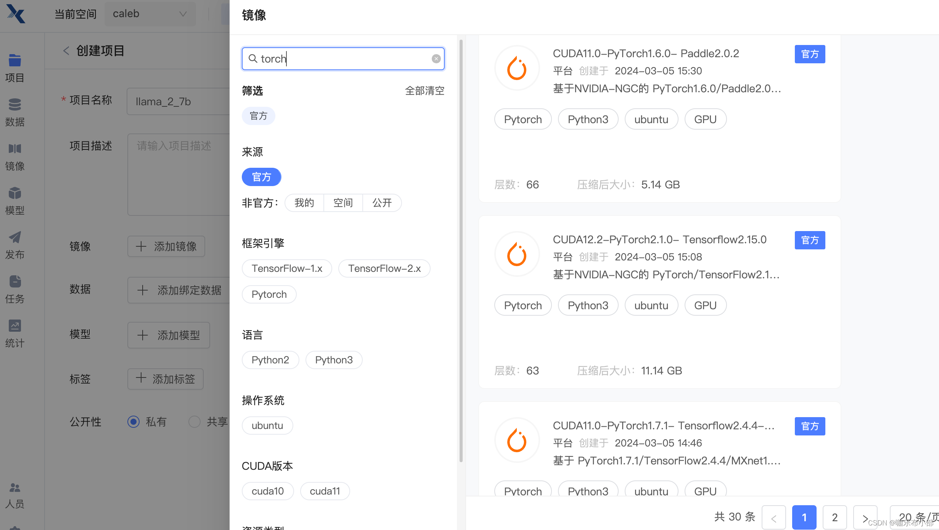Clear the torch search text icon

[x=436, y=59]
